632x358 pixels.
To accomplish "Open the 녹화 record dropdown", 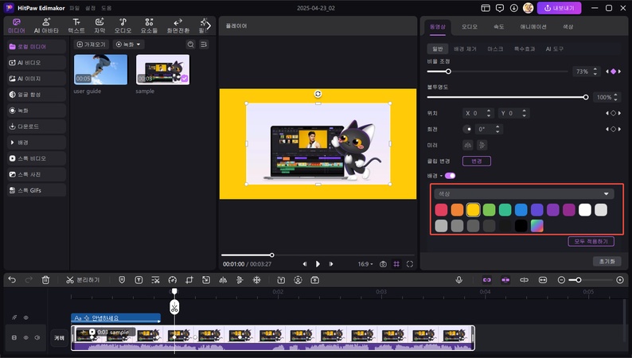I will pyautogui.click(x=128, y=45).
